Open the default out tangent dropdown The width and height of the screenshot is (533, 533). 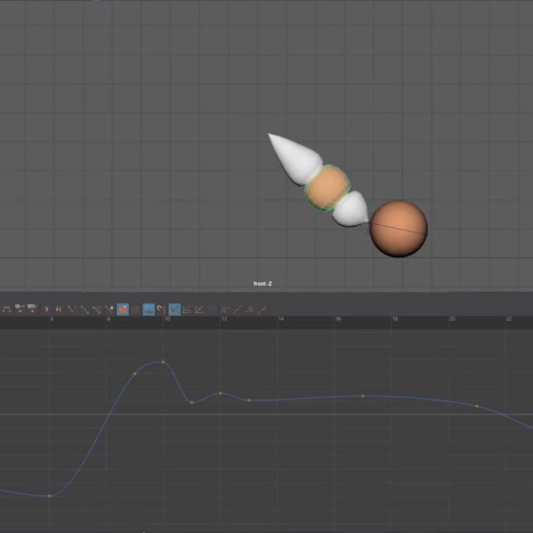(32, 309)
